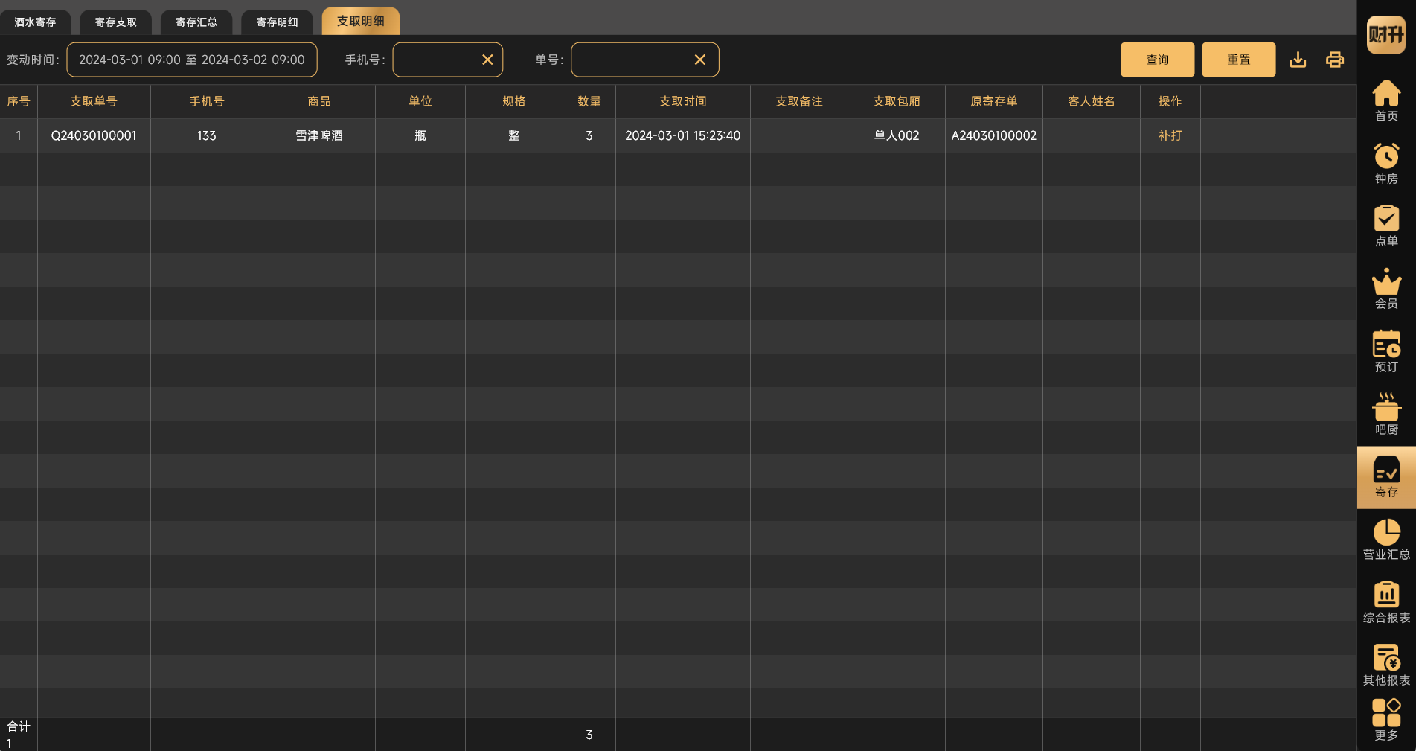The height and width of the screenshot is (751, 1416).
Task: Select the 瓶 unit cell
Action: [x=420, y=135]
